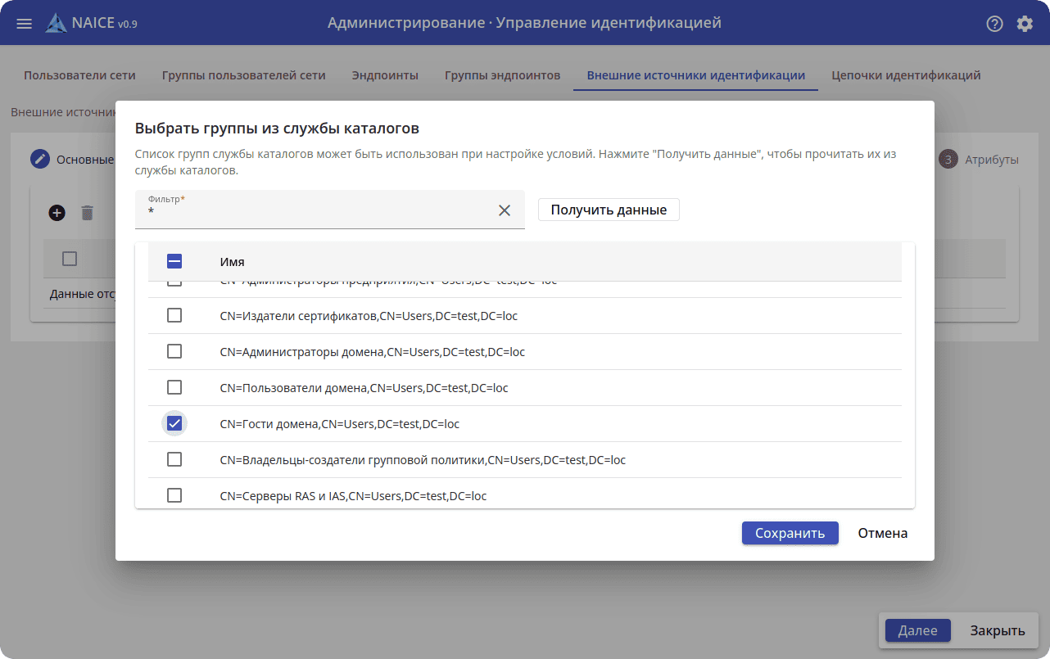Open the hamburger navigation menu
This screenshot has width=1050, height=659.
(x=25, y=24)
